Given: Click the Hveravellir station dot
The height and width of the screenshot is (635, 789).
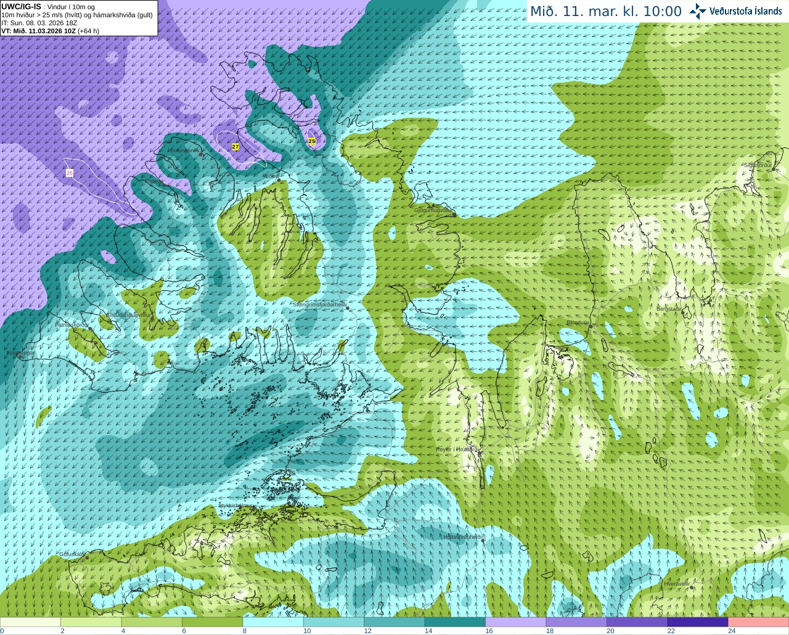Looking at the screenshot, I should coord(692,588).
